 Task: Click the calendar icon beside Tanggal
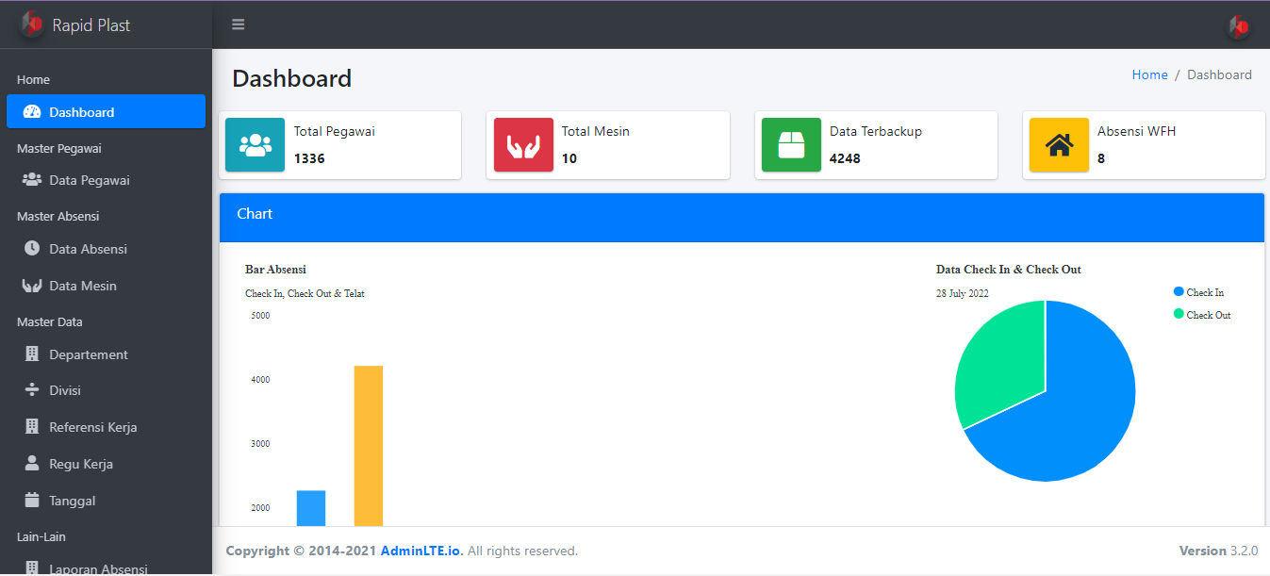(32, 501)
